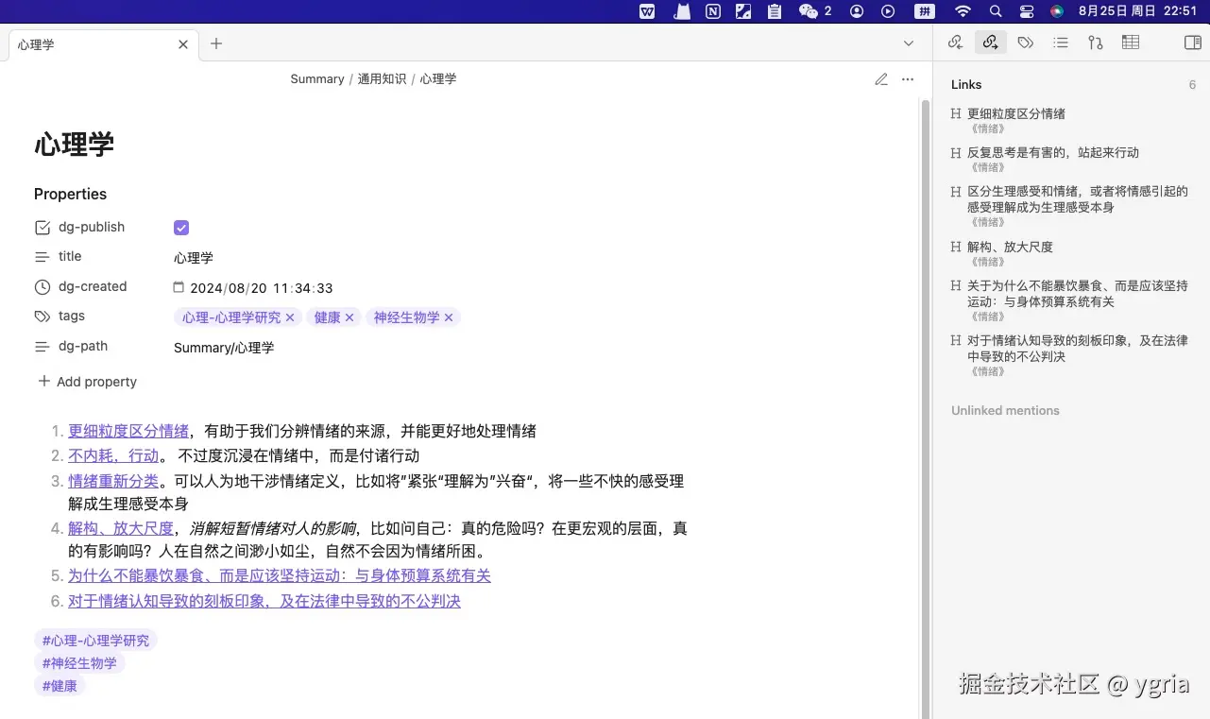Screen dimensions: 1210x719
Task: Open the 对于情绪认知导致的刻板印象 link in the note
Action: pos(264,601)
